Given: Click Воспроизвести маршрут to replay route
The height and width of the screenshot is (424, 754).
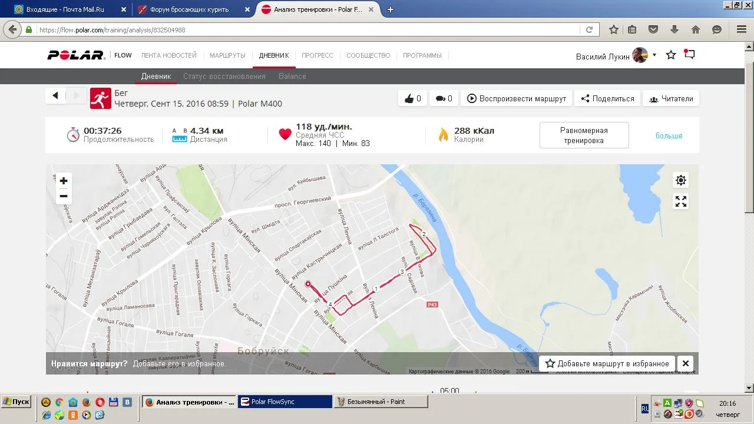Looking at the screenshot, I should click(x=517, y=98).
